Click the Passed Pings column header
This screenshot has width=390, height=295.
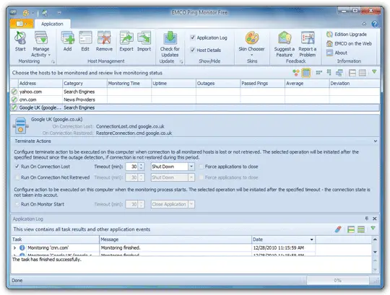pyautogui.click(x=262, y=83)
